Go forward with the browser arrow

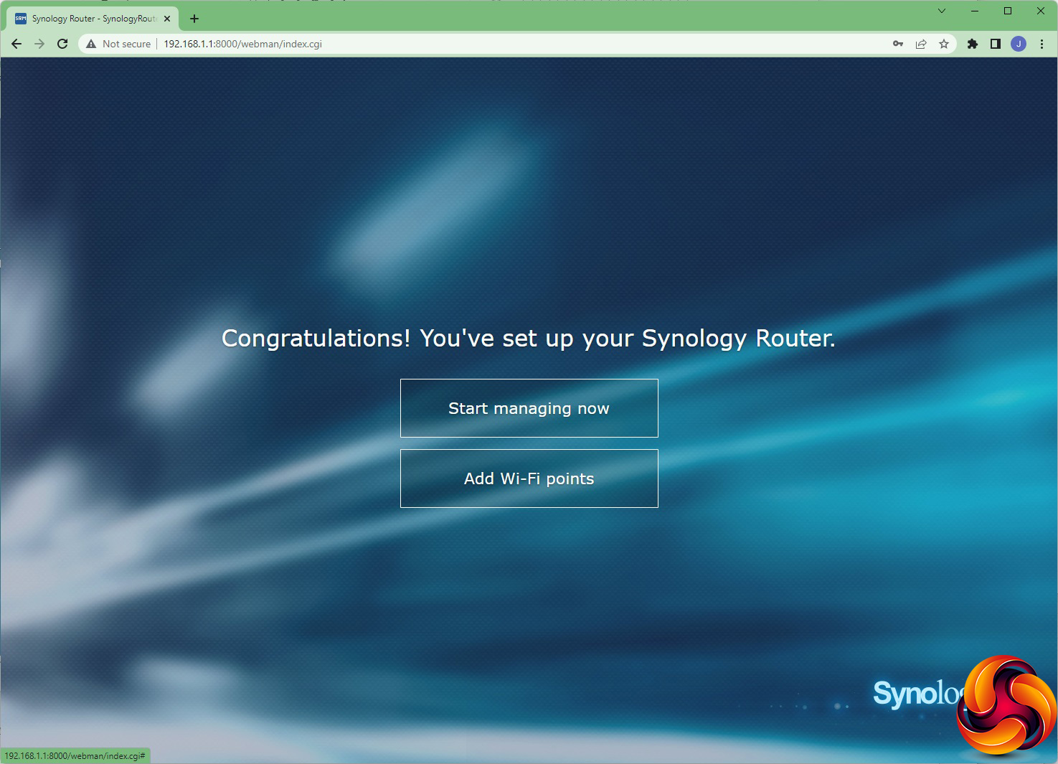coord(39,44)
